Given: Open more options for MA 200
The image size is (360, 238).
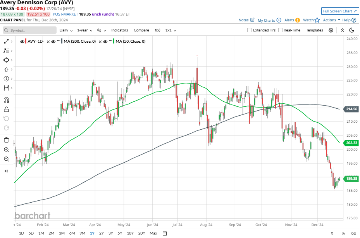Looking at the screenshot, I should click(x=59, y=41).
